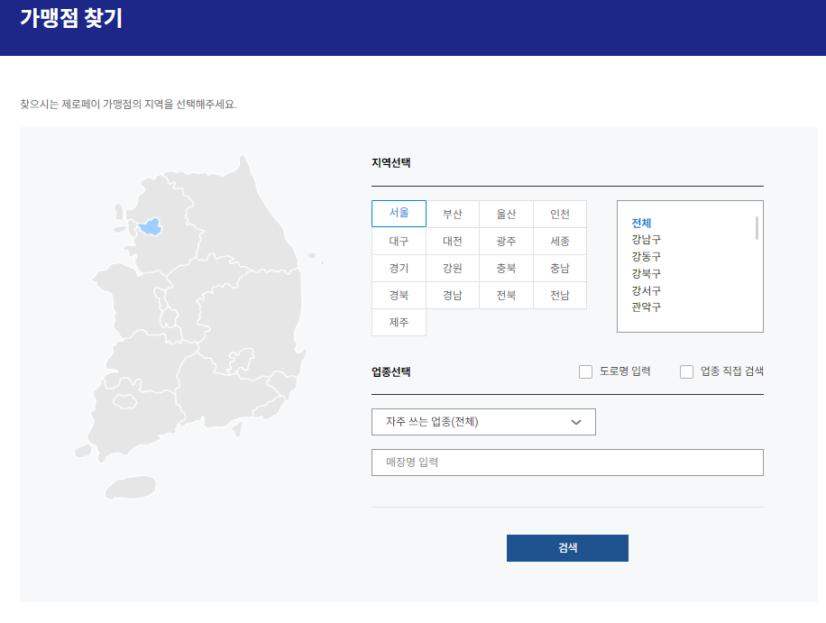This screenshot has width=826, height=623.
Task: Pick 관악구 from district list
Action: coord(647,307)
